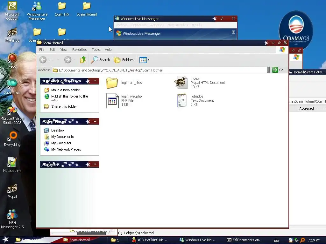Open the Help menu

point(108,50)
